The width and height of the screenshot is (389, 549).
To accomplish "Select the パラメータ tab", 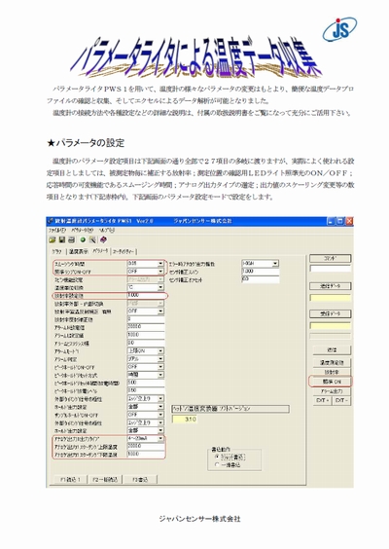I will tap(100, 251).
